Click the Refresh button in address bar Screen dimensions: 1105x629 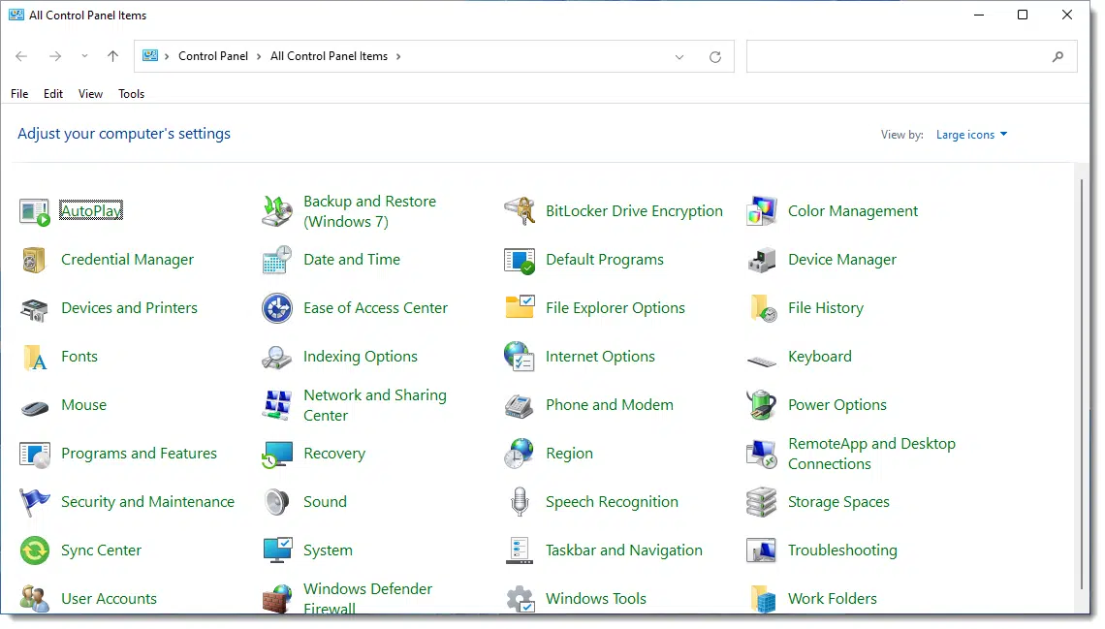(715, 56)
